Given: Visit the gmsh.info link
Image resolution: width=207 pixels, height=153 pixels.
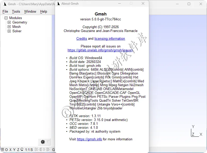Looking at the screenshot, I should click(x=89, y=139).
